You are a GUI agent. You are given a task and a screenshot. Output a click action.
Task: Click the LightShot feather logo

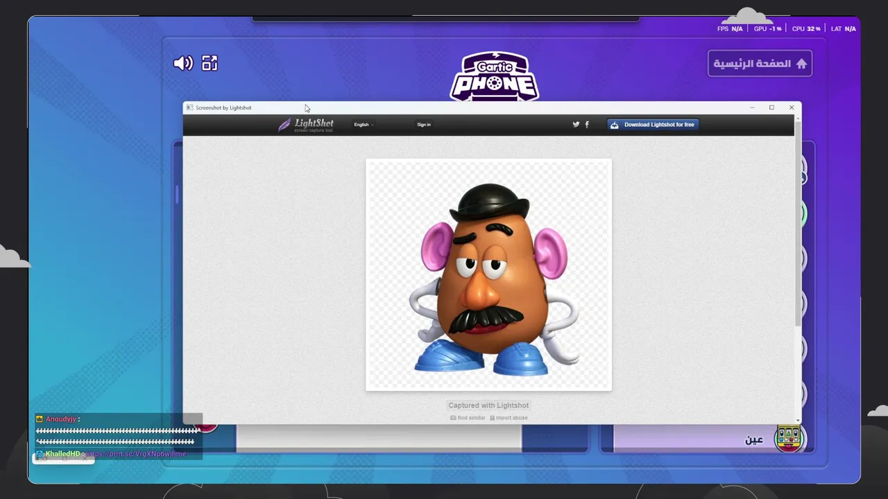(x=306, y=125)
